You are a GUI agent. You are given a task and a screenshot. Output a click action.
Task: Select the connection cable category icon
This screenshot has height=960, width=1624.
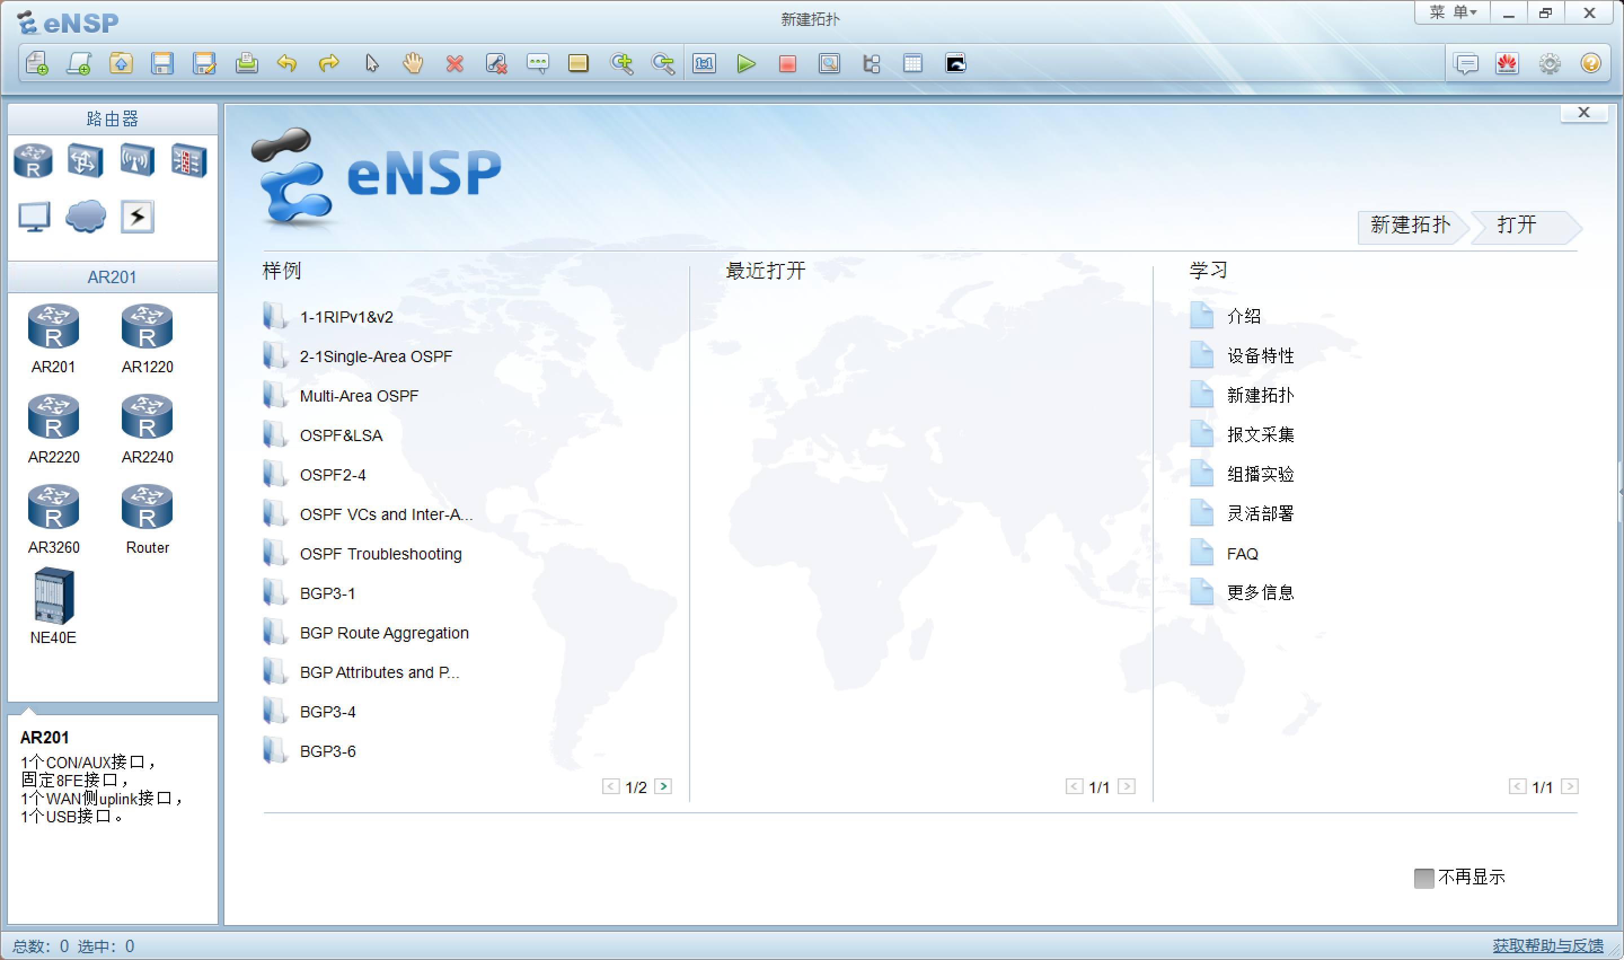tap(137, 217)
